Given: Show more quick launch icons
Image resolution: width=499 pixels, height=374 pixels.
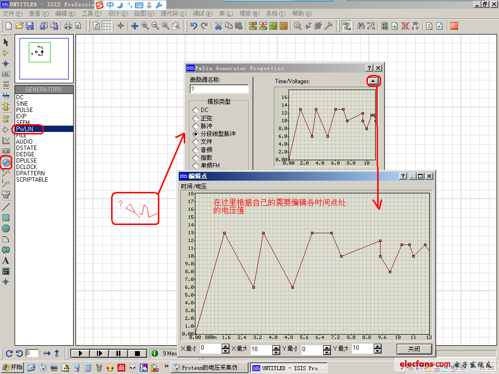Looking at the screenshot, I should pyautogui.click(x=166, y=366).
